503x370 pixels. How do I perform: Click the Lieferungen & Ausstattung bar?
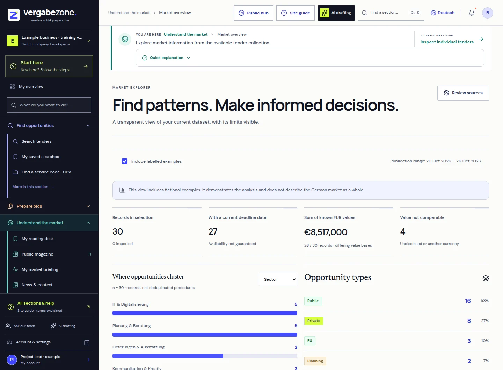pos(205,356)
